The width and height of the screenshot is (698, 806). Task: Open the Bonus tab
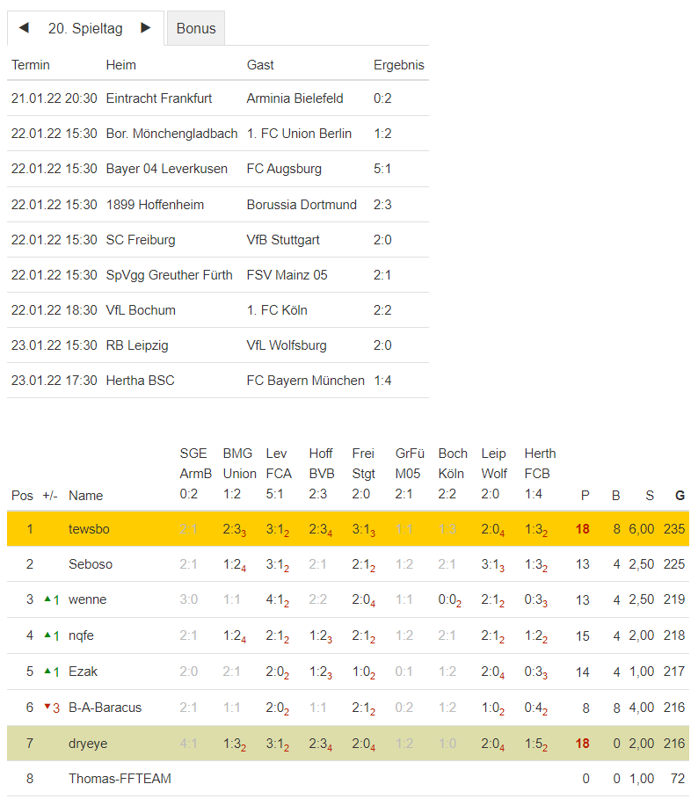(x=196, y=28)
